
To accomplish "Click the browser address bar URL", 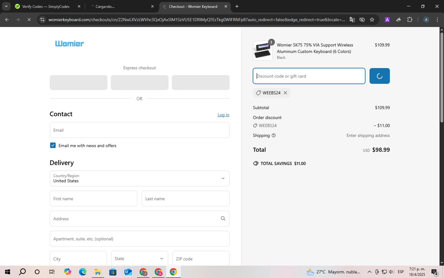I will coord(197,20).
